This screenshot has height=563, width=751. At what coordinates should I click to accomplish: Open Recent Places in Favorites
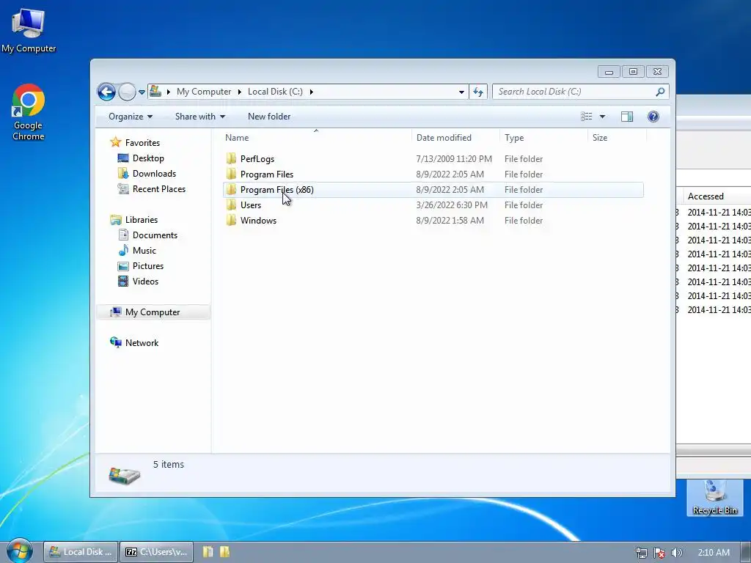tap(159, 188)
